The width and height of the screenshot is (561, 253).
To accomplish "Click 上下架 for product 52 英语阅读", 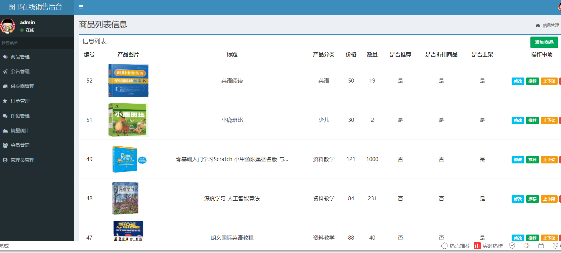I will click(549, 81).
